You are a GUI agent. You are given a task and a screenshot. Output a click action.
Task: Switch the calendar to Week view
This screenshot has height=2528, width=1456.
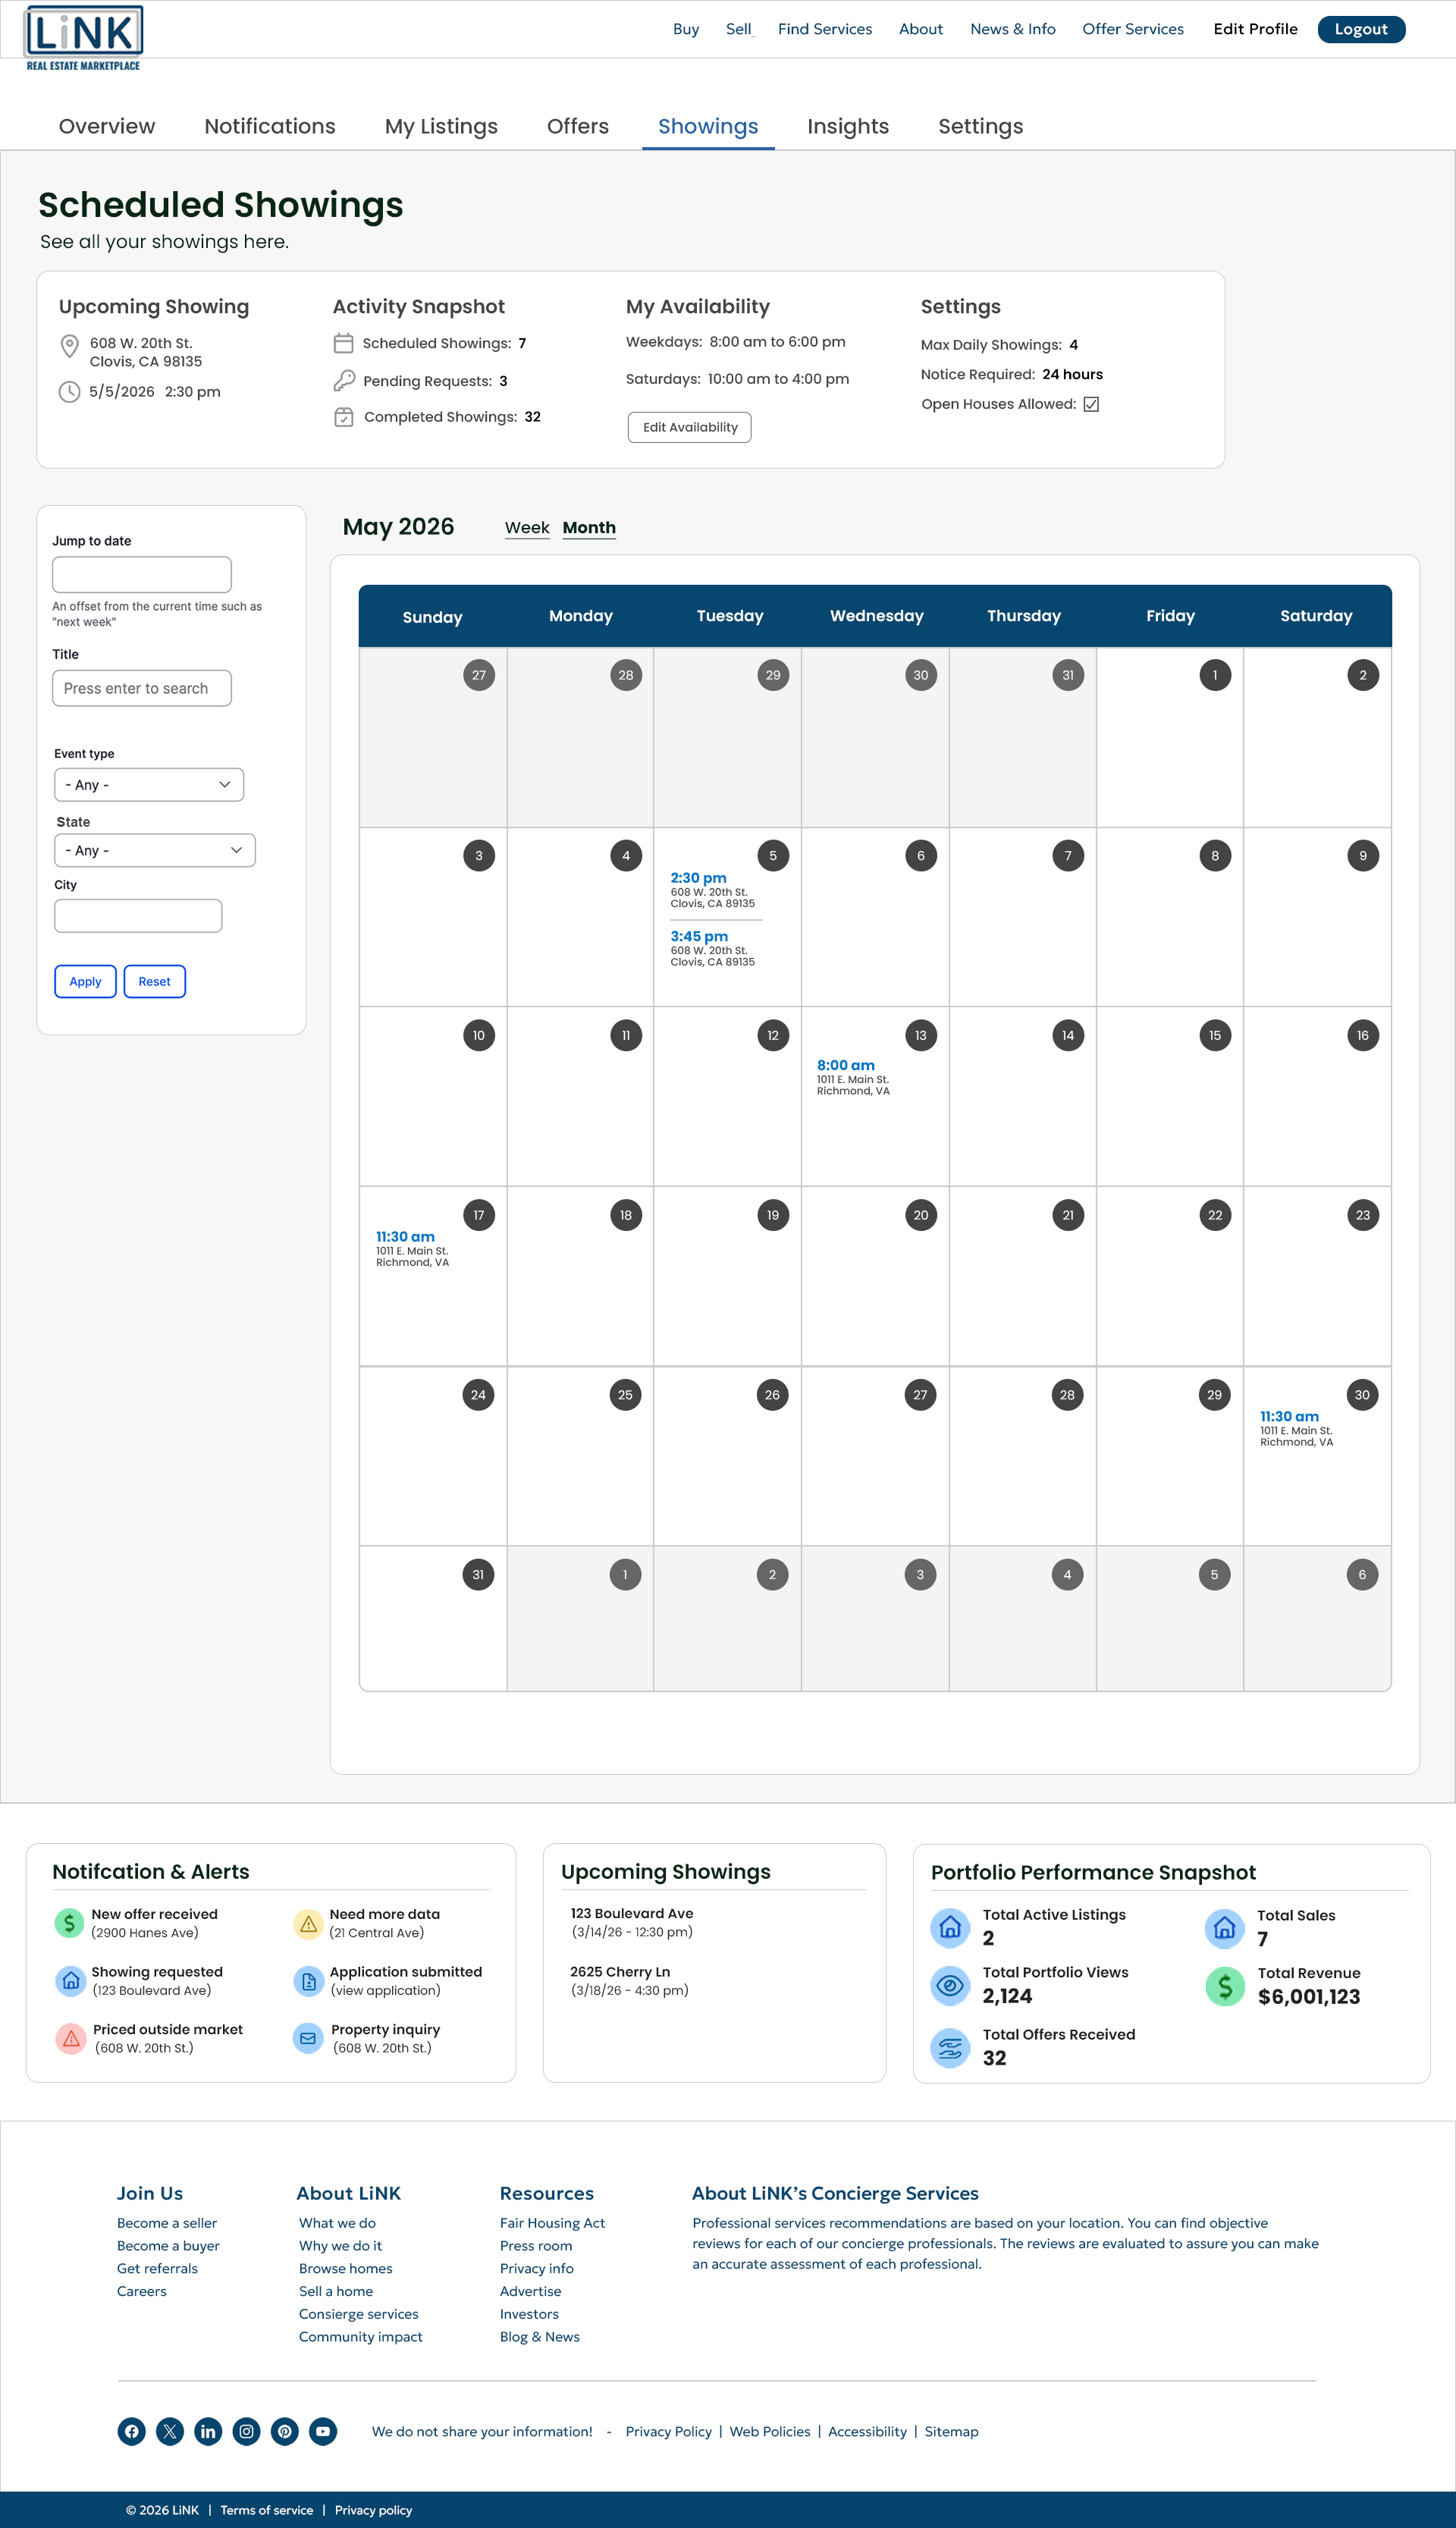point(527,527)
